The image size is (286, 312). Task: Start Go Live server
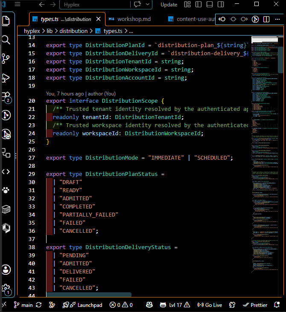tap(210, 305)
